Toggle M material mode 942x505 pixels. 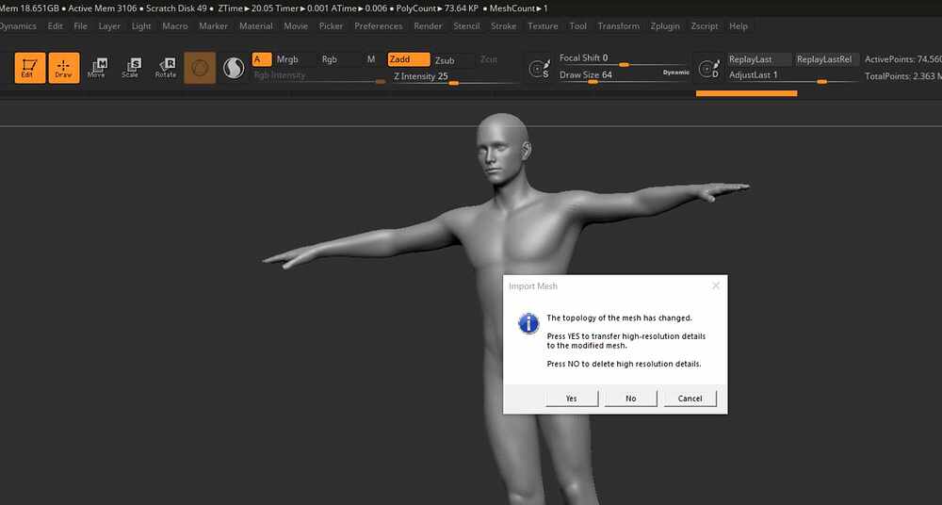(x=371, y=59)
